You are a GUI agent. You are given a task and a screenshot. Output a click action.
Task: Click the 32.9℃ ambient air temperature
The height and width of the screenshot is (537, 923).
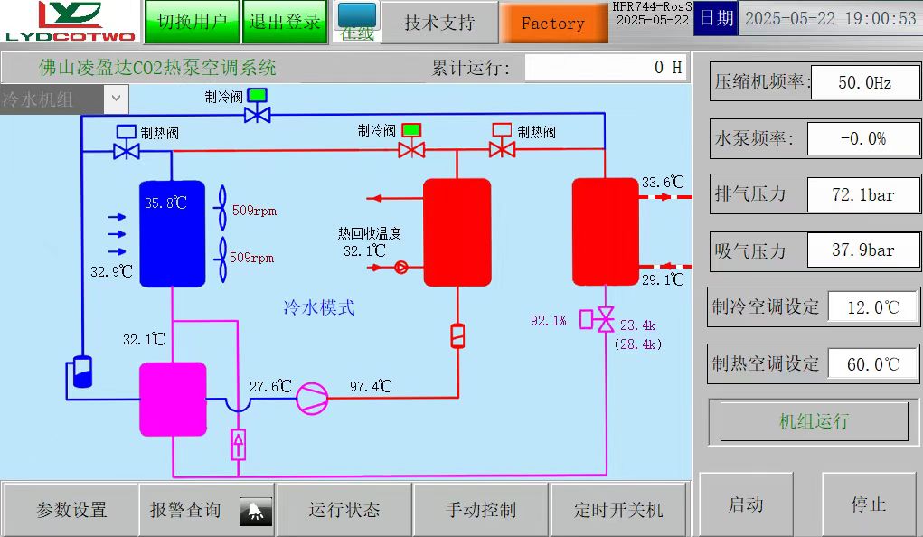point(111,271)
